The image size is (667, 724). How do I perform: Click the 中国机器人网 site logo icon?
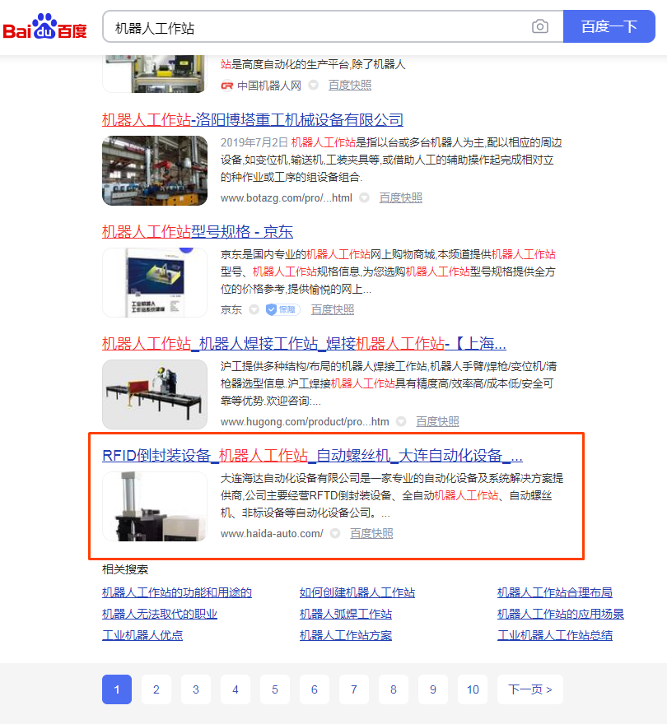(226, 86)
